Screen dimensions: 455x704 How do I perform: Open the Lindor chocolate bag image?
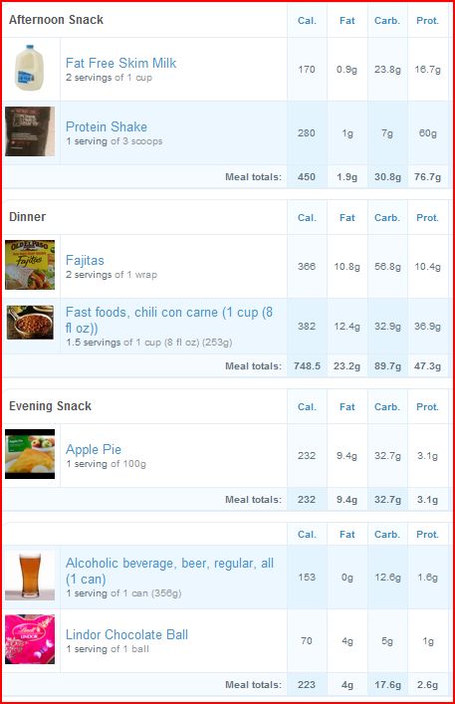pos(30,639)
